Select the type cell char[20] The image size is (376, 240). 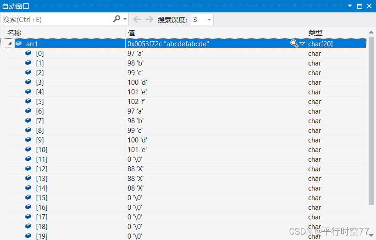click(321, 44)
